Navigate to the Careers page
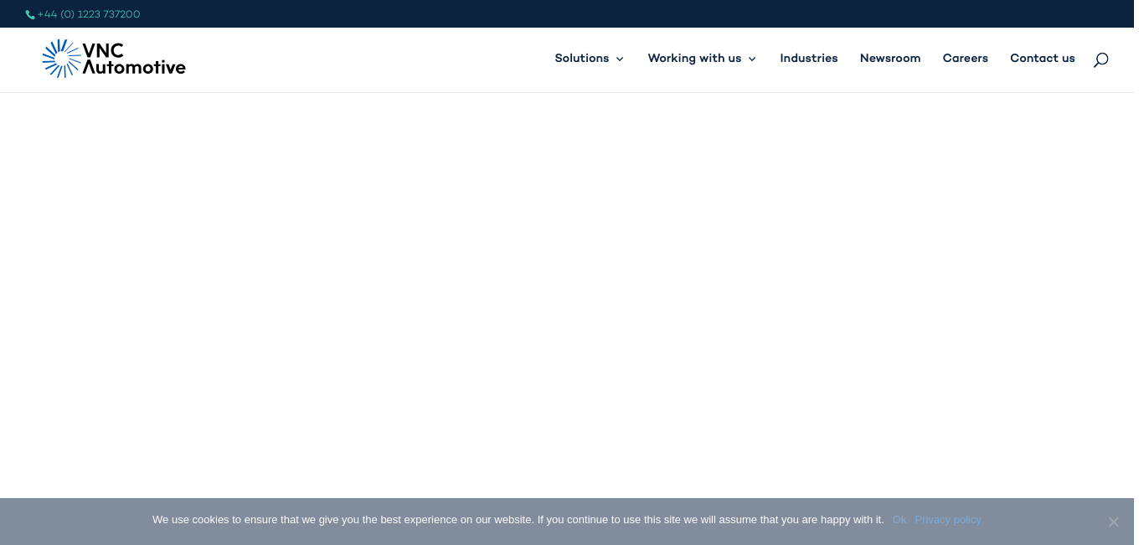Image resolution: width=1144 pixels, height=545 pixels. point(965,59)
